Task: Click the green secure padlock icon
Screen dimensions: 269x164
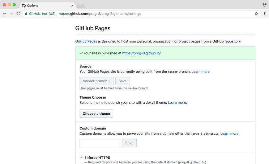Action: tap(26, 14)
